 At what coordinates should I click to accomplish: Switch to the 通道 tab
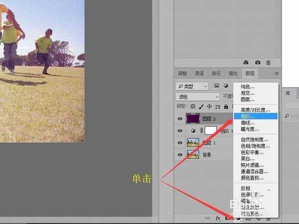coord(199,74)
